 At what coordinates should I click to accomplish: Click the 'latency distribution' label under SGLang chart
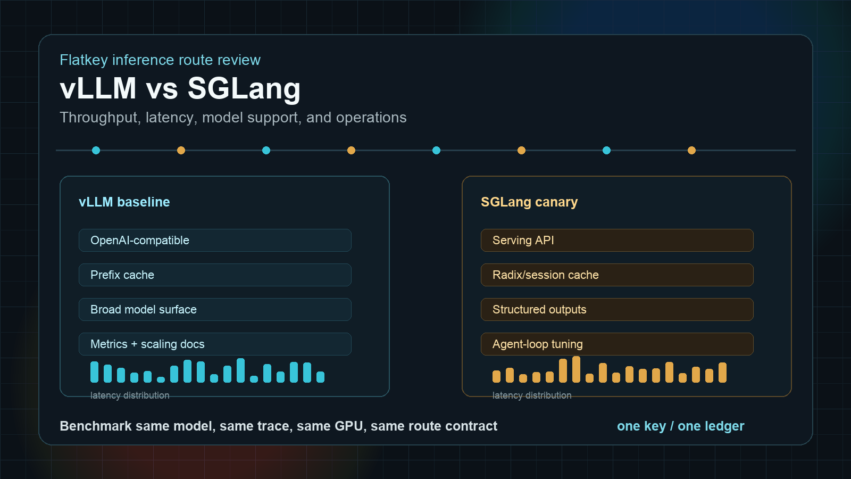532,395
